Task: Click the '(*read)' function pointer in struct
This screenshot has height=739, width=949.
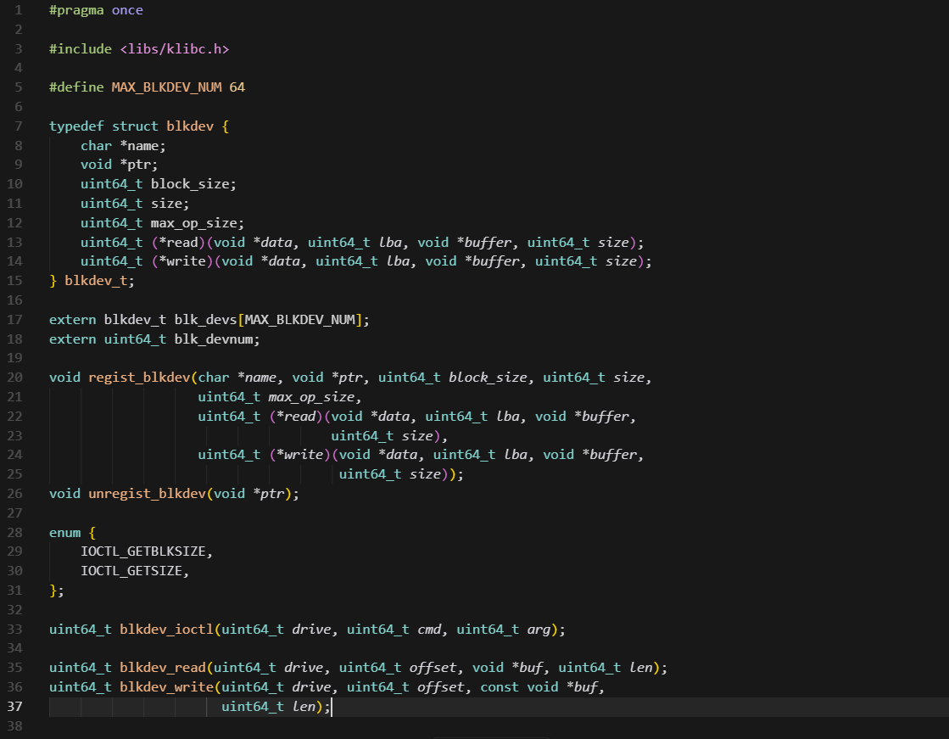Action: click(179, 243)
